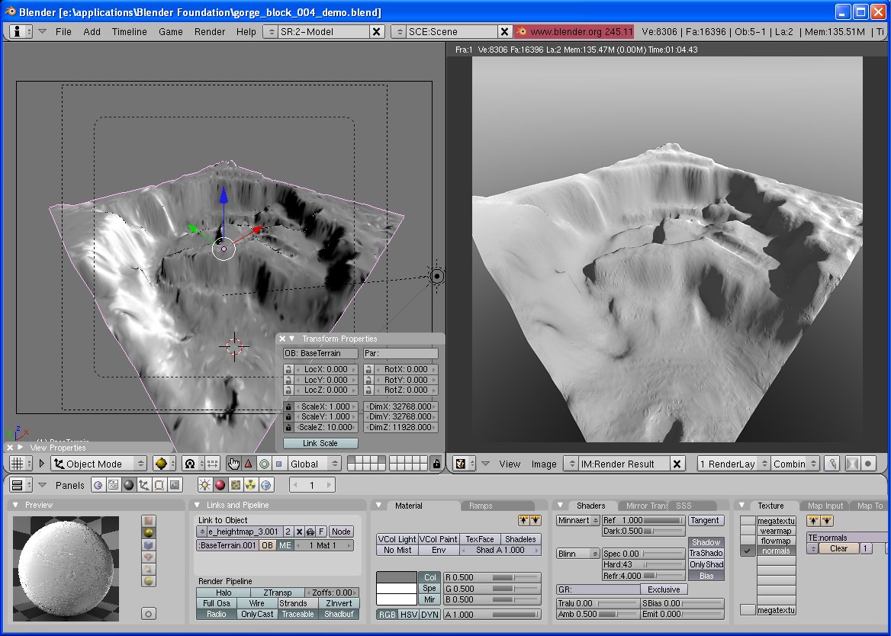Click the rotate manipulator ring icon
This screenshot has width=891, height=636.
pyautogui.click(x=264, y=464)
